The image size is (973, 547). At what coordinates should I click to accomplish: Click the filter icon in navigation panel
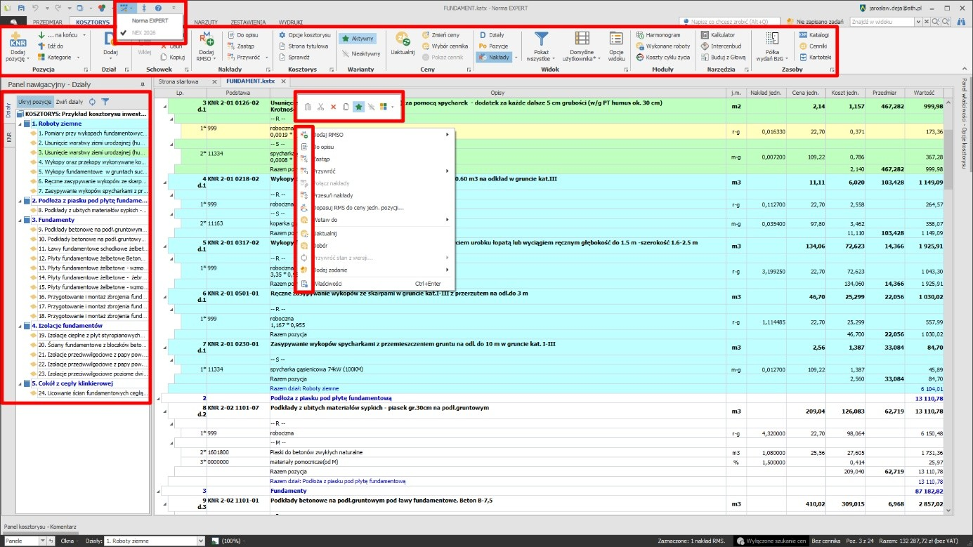click(105, 102)
